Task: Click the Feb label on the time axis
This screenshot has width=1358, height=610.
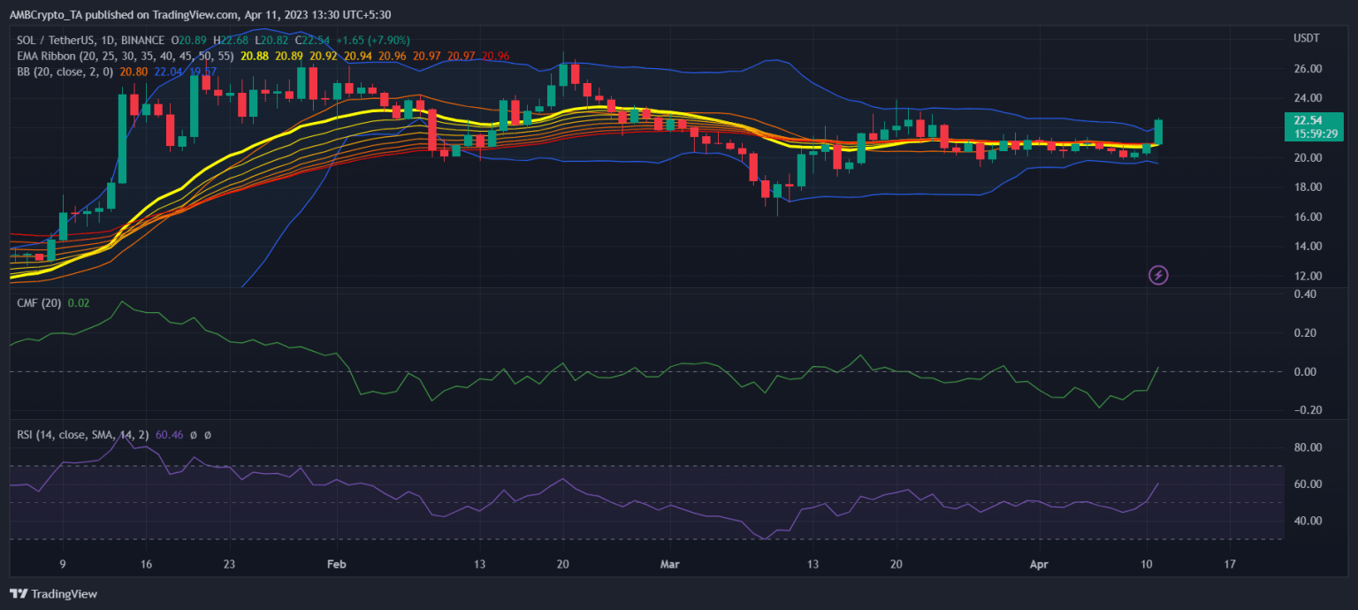Action: [336, 563]
